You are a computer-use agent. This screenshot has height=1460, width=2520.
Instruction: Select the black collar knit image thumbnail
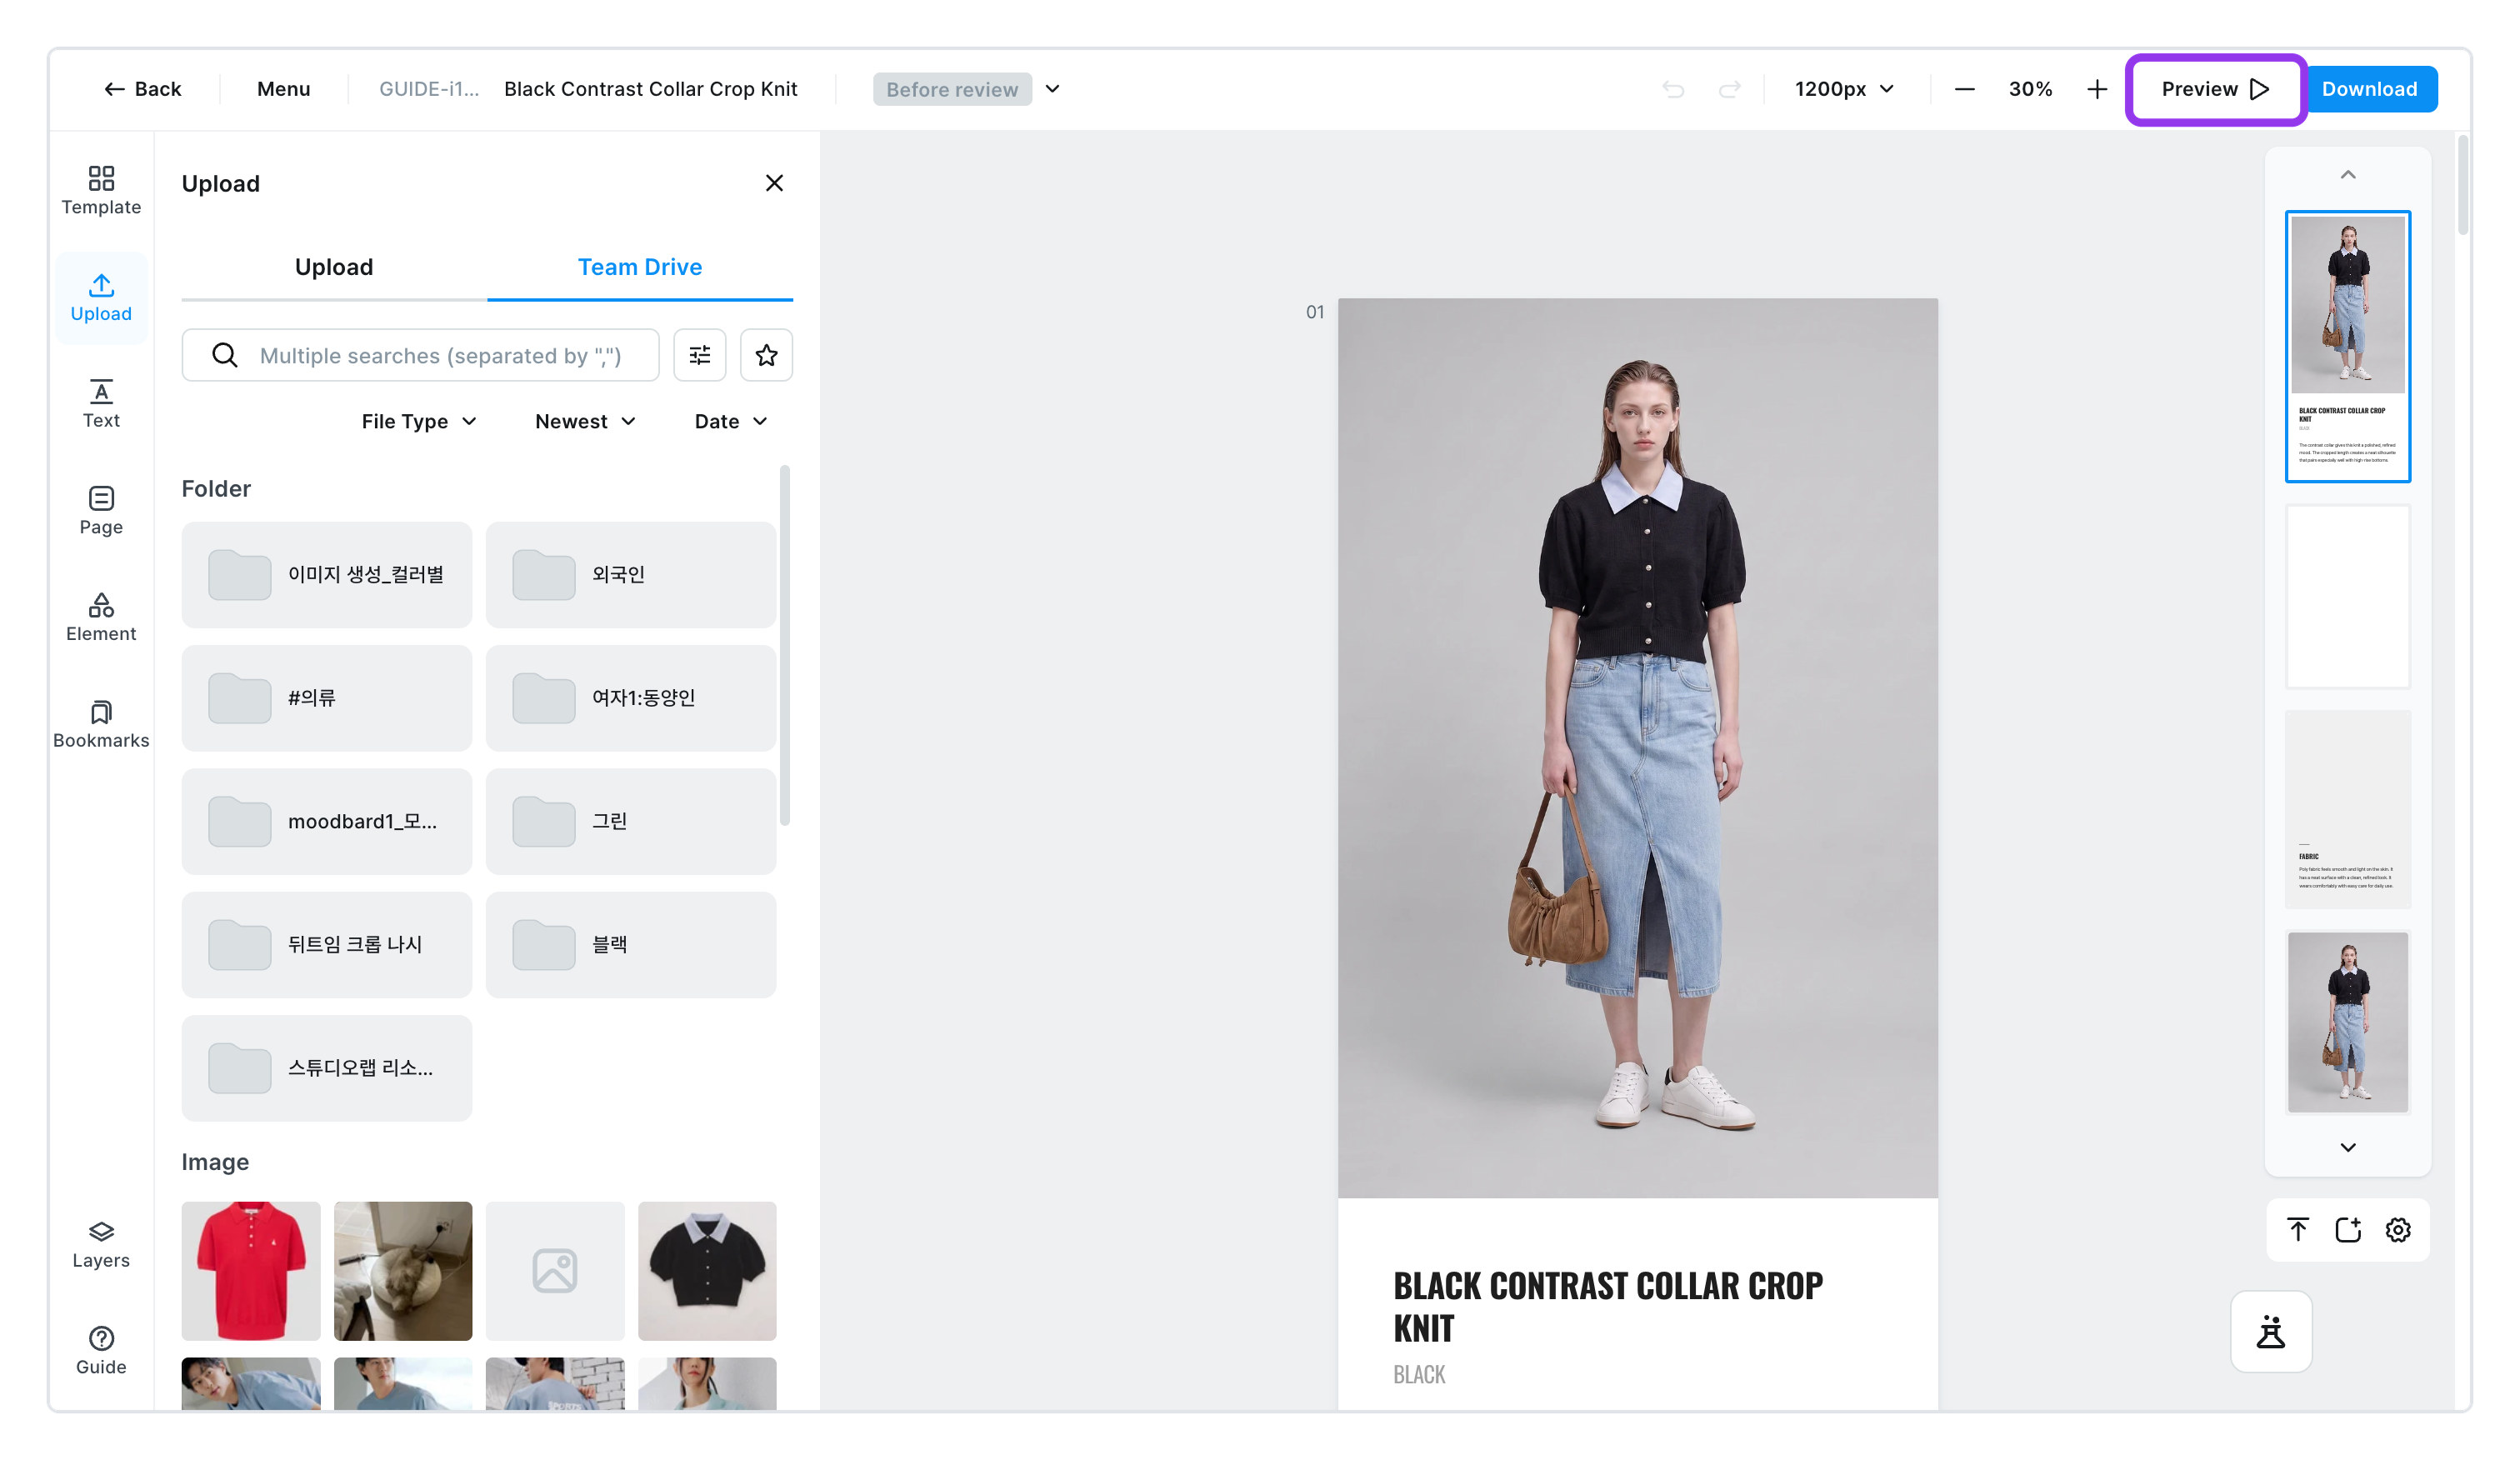coord(707,1271)
